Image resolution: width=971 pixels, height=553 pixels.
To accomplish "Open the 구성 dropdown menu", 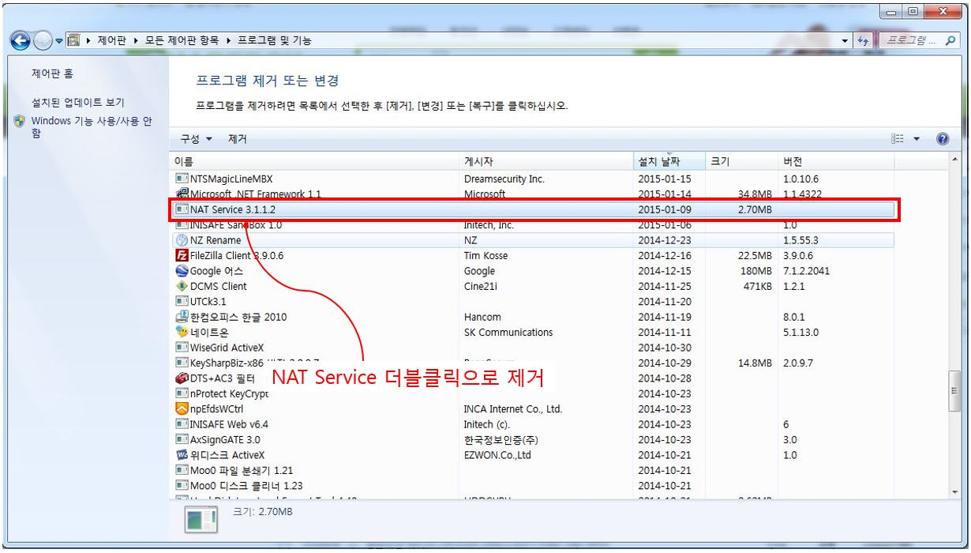I will [197, 139].
